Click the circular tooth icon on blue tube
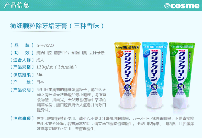 click(154, 87)
